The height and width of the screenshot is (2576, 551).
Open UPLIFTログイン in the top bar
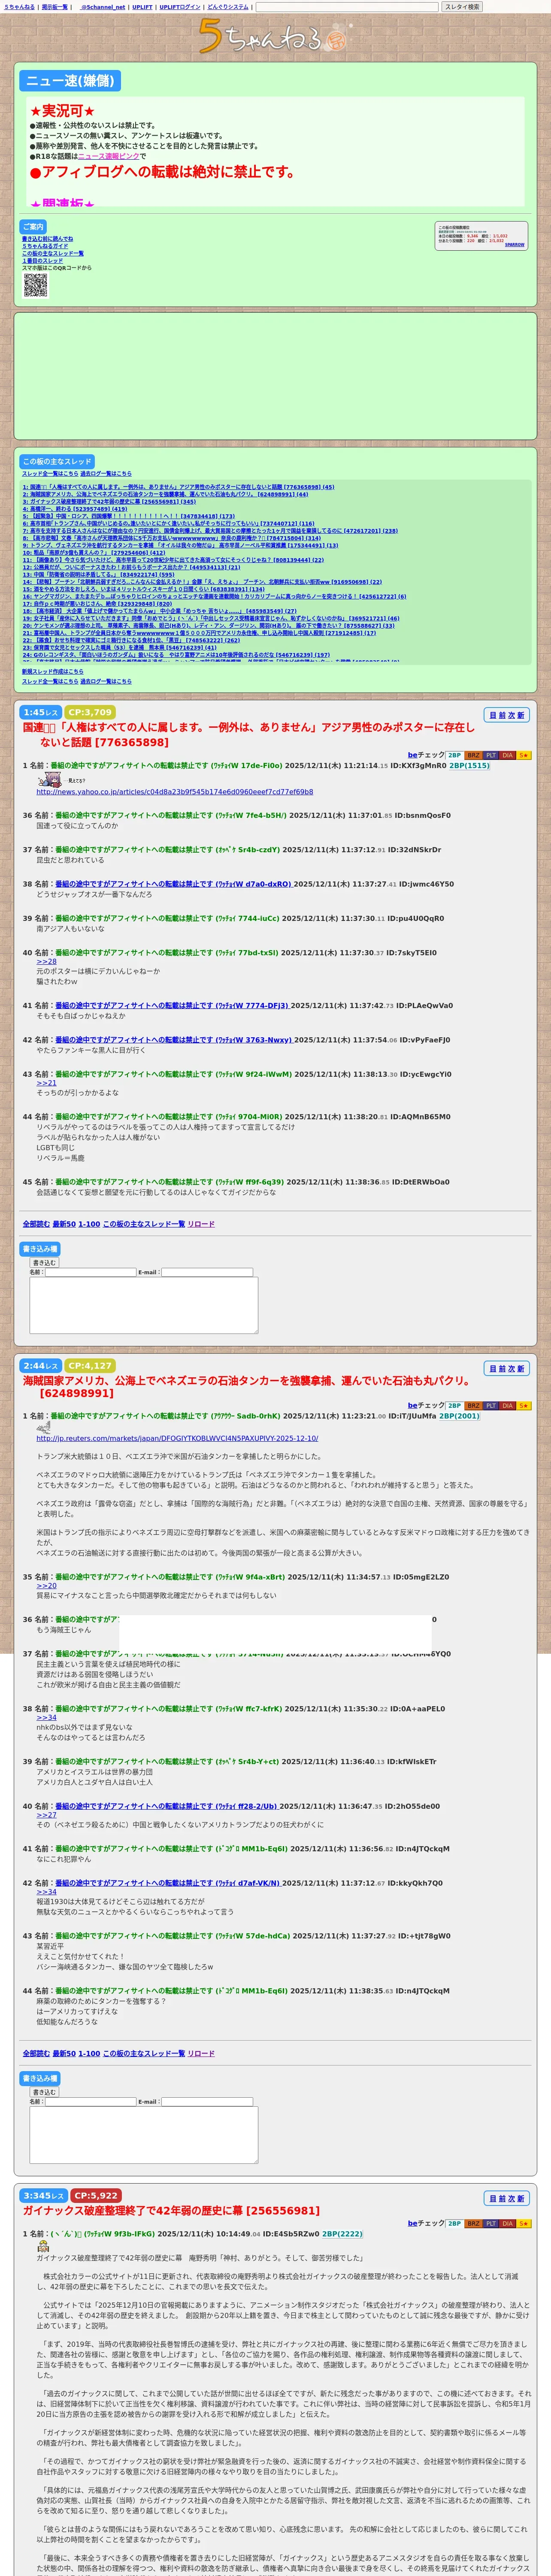[x=180, y=7]
